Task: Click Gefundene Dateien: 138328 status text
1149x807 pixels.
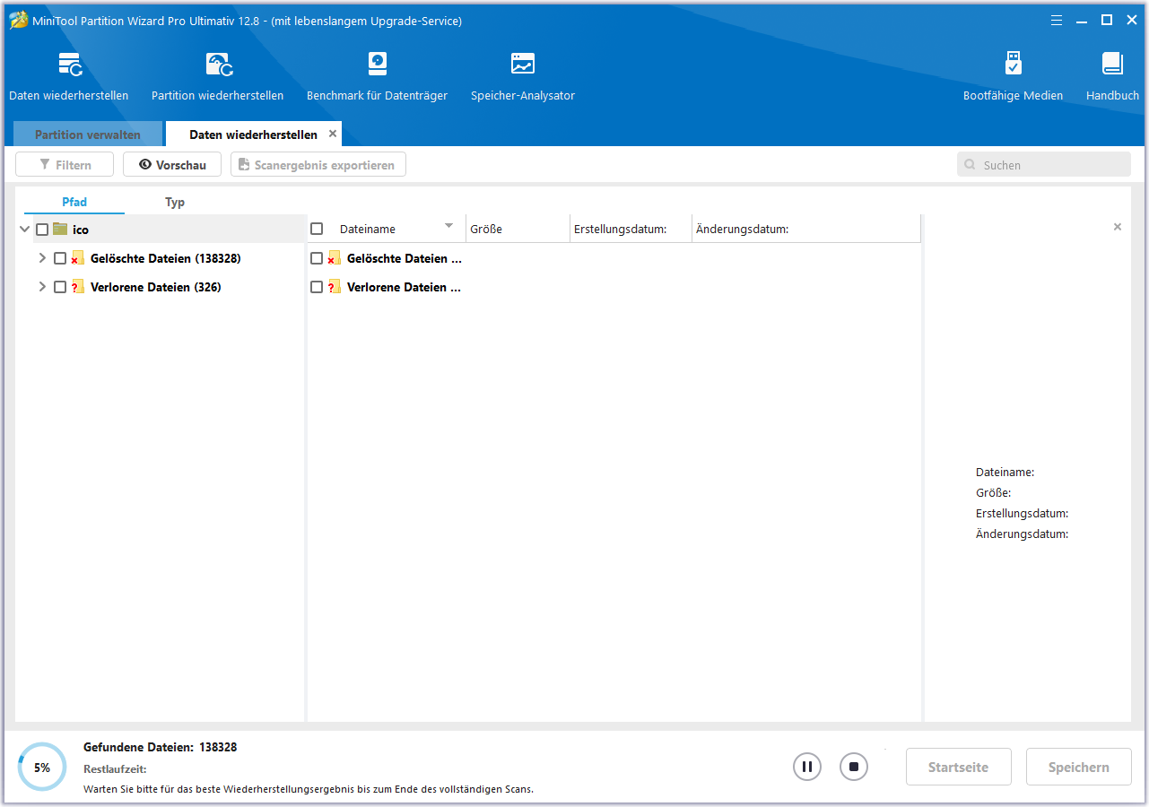Action: coord(160,747)
